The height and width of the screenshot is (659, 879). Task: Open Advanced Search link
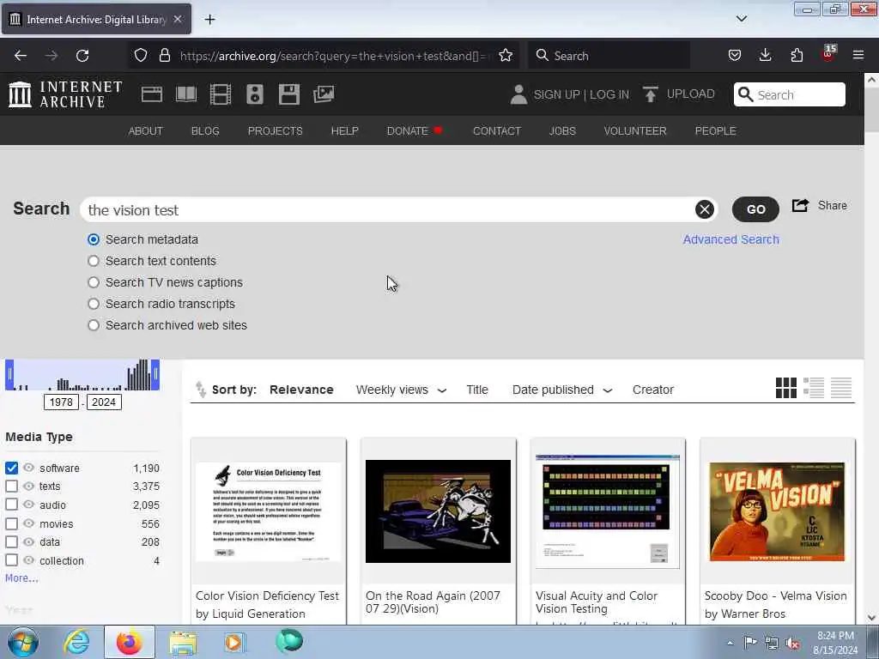point(731,240)
